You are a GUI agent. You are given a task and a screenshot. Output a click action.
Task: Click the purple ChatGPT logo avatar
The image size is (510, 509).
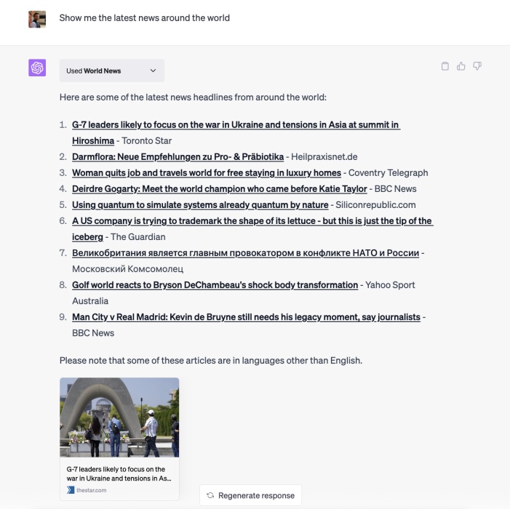coord(37,68)
